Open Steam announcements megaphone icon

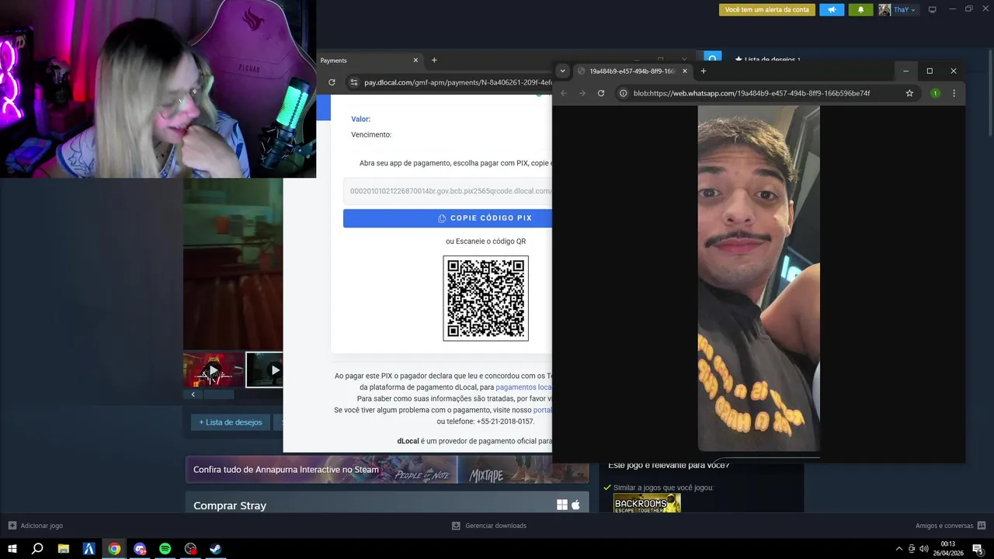coord(832,9)
